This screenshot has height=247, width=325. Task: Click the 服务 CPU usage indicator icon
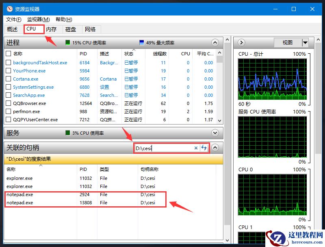(68, 133)
